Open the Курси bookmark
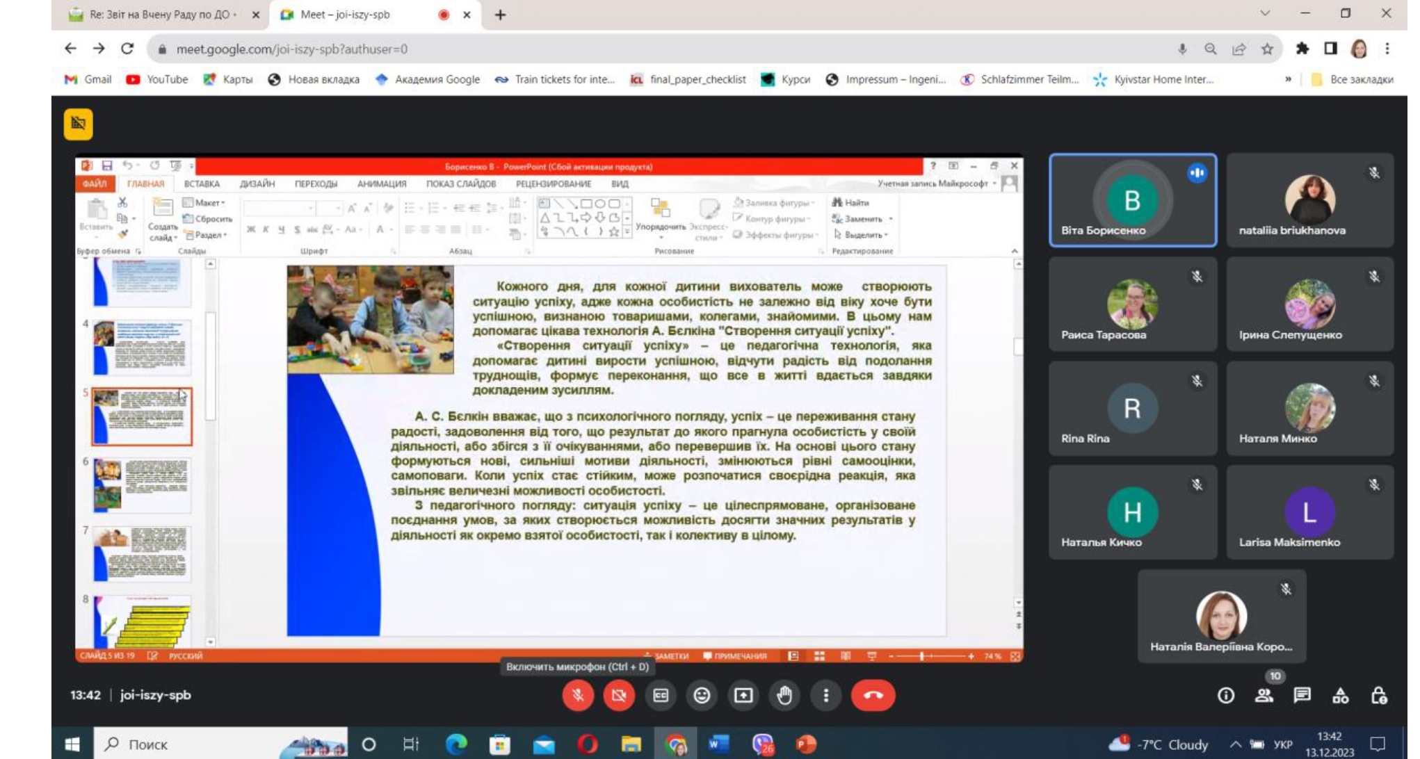The width and height of the screenshot is (1420, 759). click(786, 79)
